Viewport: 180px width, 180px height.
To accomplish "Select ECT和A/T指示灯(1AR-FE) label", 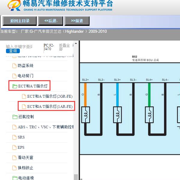I will pyautogui.click(x=50, y=107).
